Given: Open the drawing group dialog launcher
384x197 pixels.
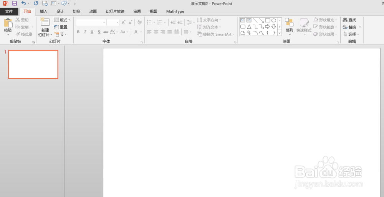Looking at the screenshot, I should coord(338,42).
